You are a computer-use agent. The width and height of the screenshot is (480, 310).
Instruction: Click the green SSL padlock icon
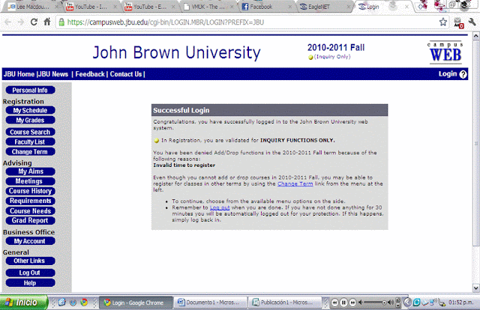click(x=61, y=22)
